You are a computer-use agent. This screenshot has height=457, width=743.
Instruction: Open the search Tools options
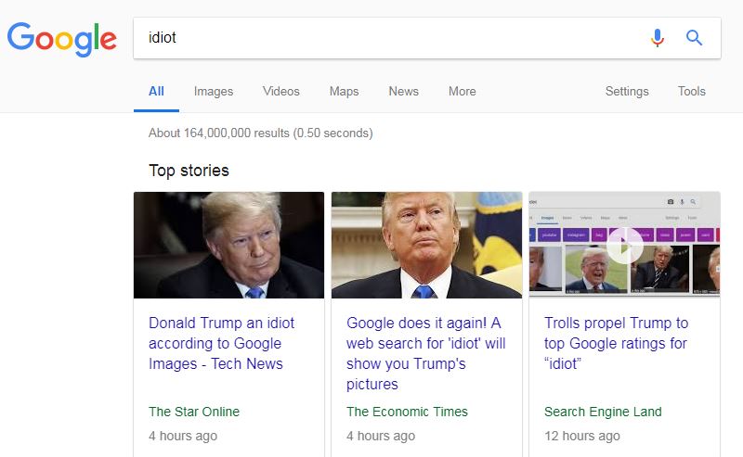pos(691,91)
